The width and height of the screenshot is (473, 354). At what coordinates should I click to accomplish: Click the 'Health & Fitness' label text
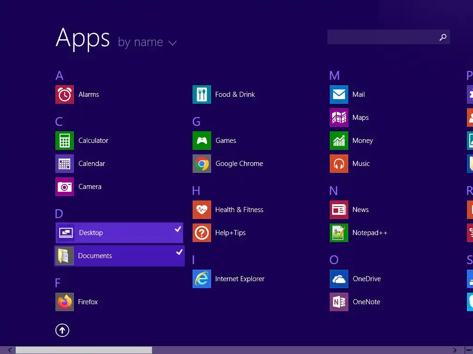click(239, 210)
